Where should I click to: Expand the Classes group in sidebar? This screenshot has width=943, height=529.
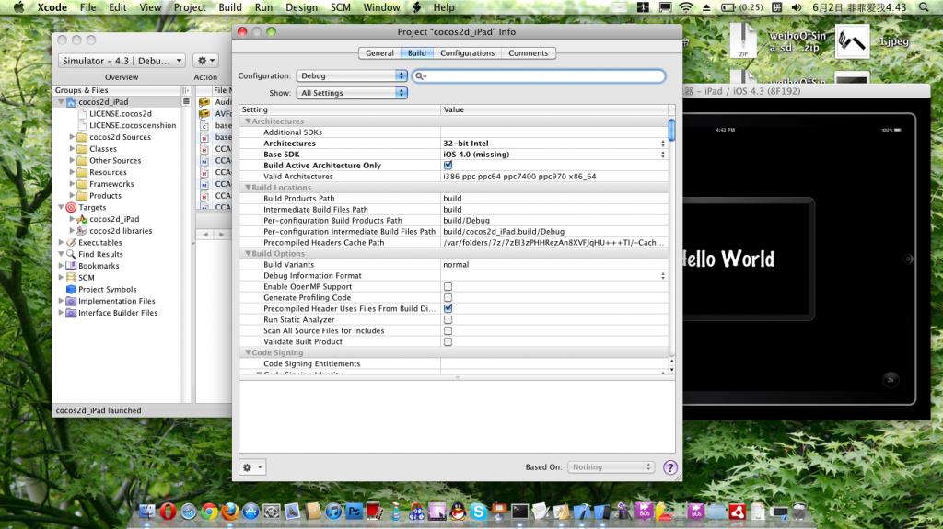[x=72, y=148]
